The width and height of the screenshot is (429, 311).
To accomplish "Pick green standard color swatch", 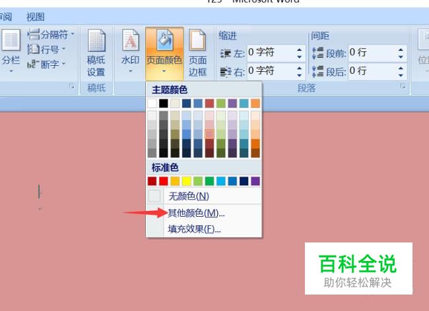I will pos(209,181).
